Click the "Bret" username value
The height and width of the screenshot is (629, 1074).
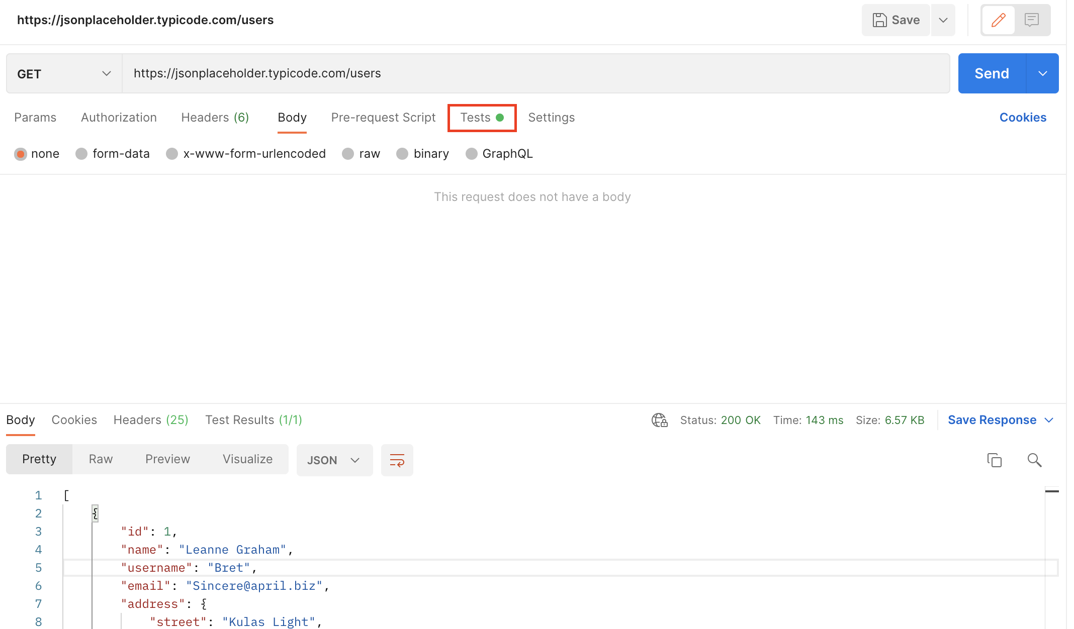229,568
